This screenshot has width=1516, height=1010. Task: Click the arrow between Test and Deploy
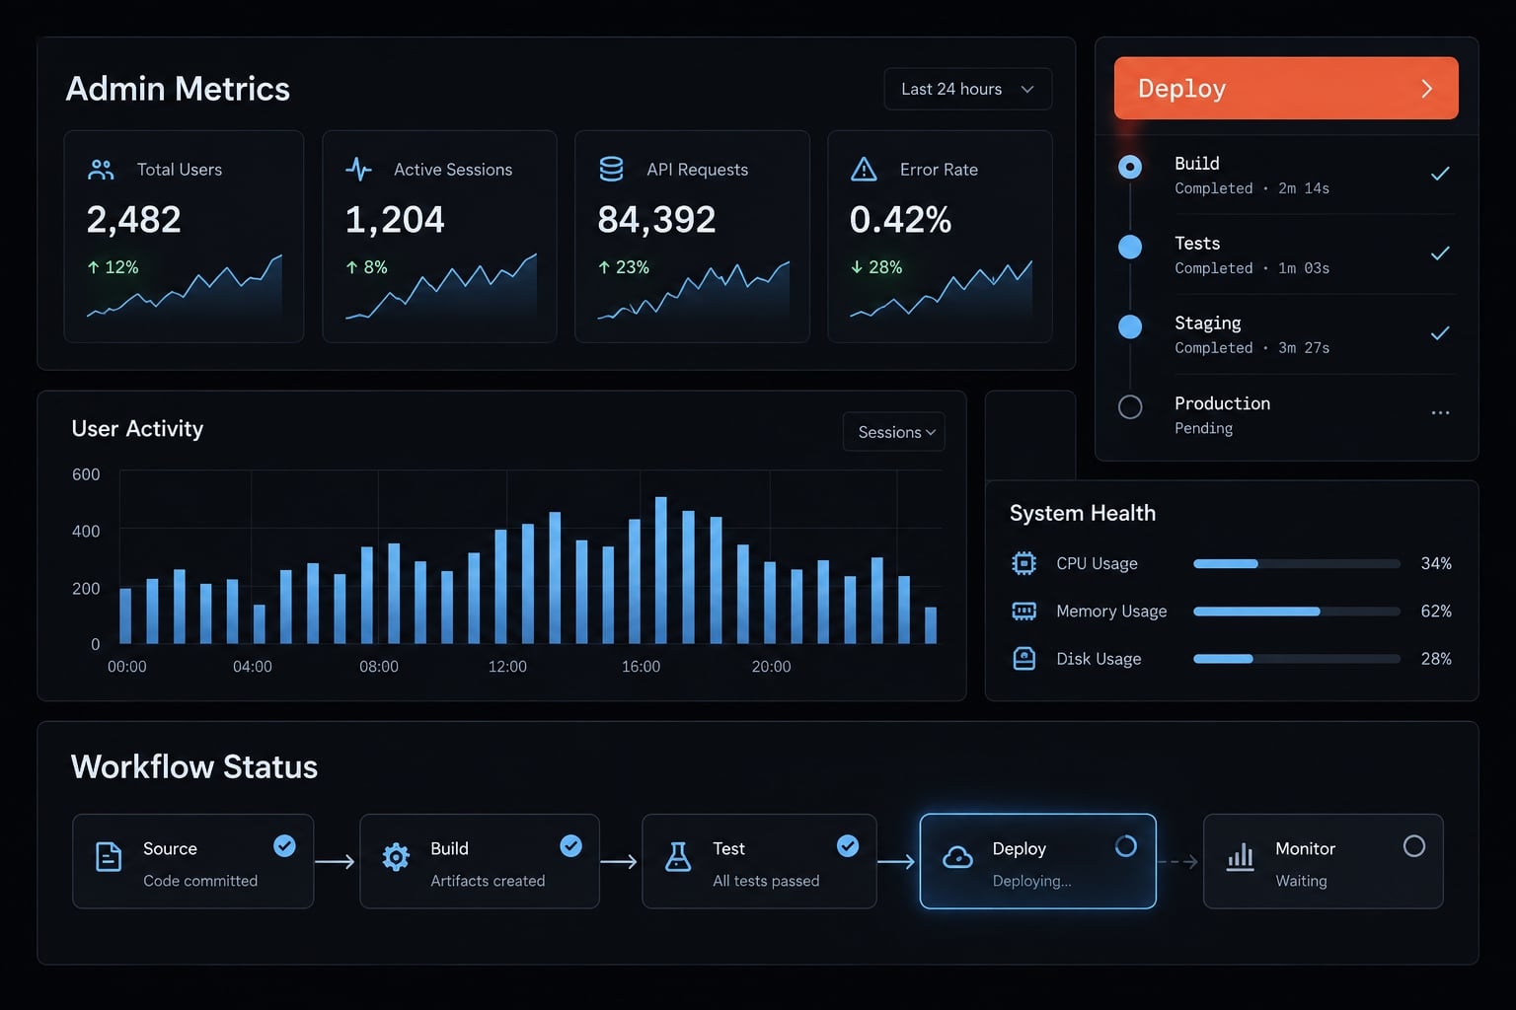[x=896, y=862]
